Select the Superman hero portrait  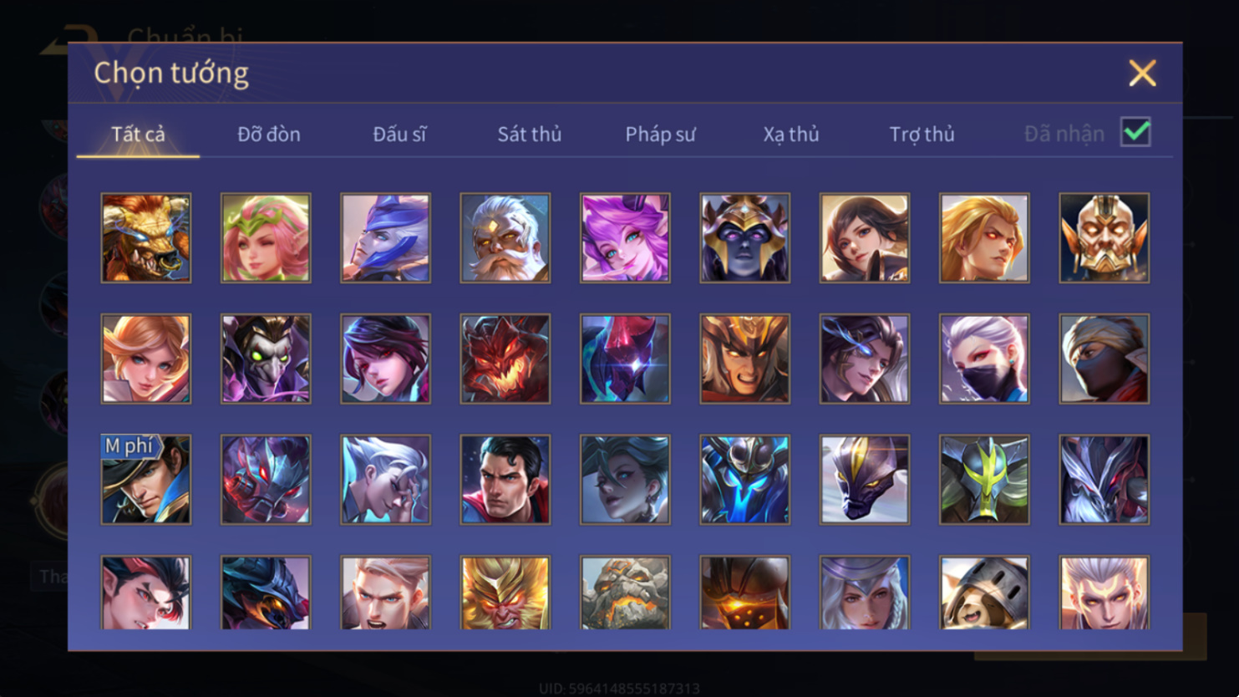(505, 480)
